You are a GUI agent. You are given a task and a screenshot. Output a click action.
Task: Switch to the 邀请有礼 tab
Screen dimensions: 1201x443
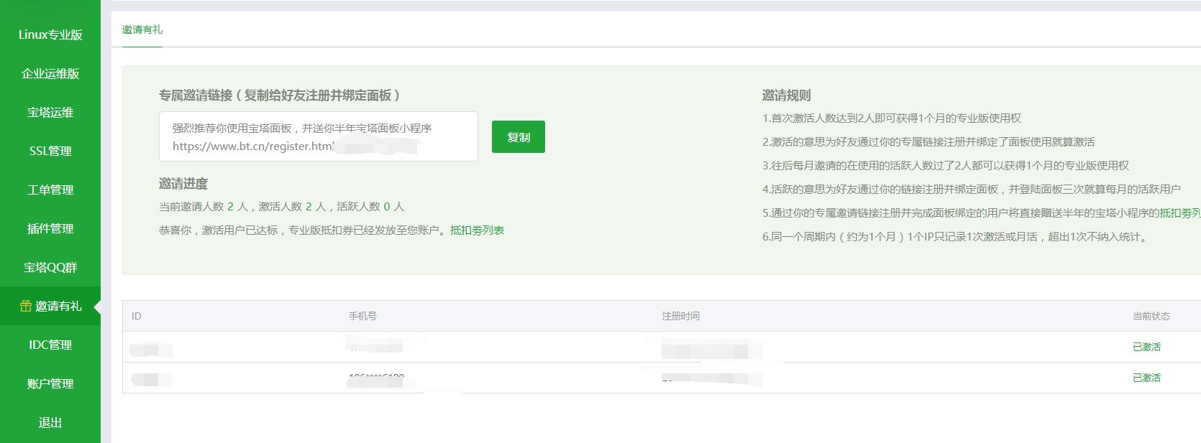click(x=142, y=29)
